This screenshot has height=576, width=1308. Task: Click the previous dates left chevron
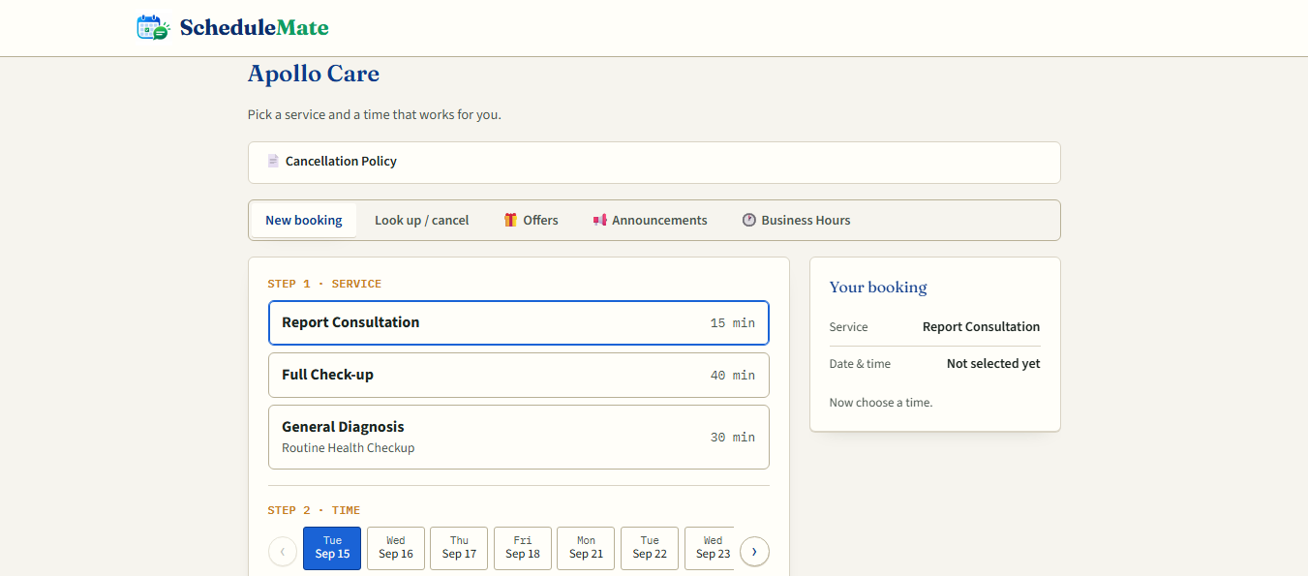[x=283, y=551]
